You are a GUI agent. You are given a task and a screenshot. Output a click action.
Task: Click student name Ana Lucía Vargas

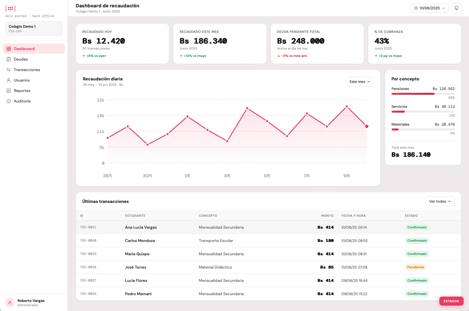pyautogui.click(x=141, y=227)
